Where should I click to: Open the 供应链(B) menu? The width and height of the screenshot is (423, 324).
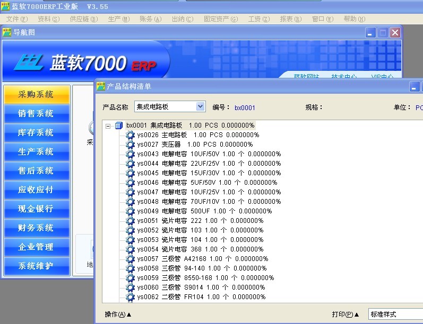coord(84,19)
